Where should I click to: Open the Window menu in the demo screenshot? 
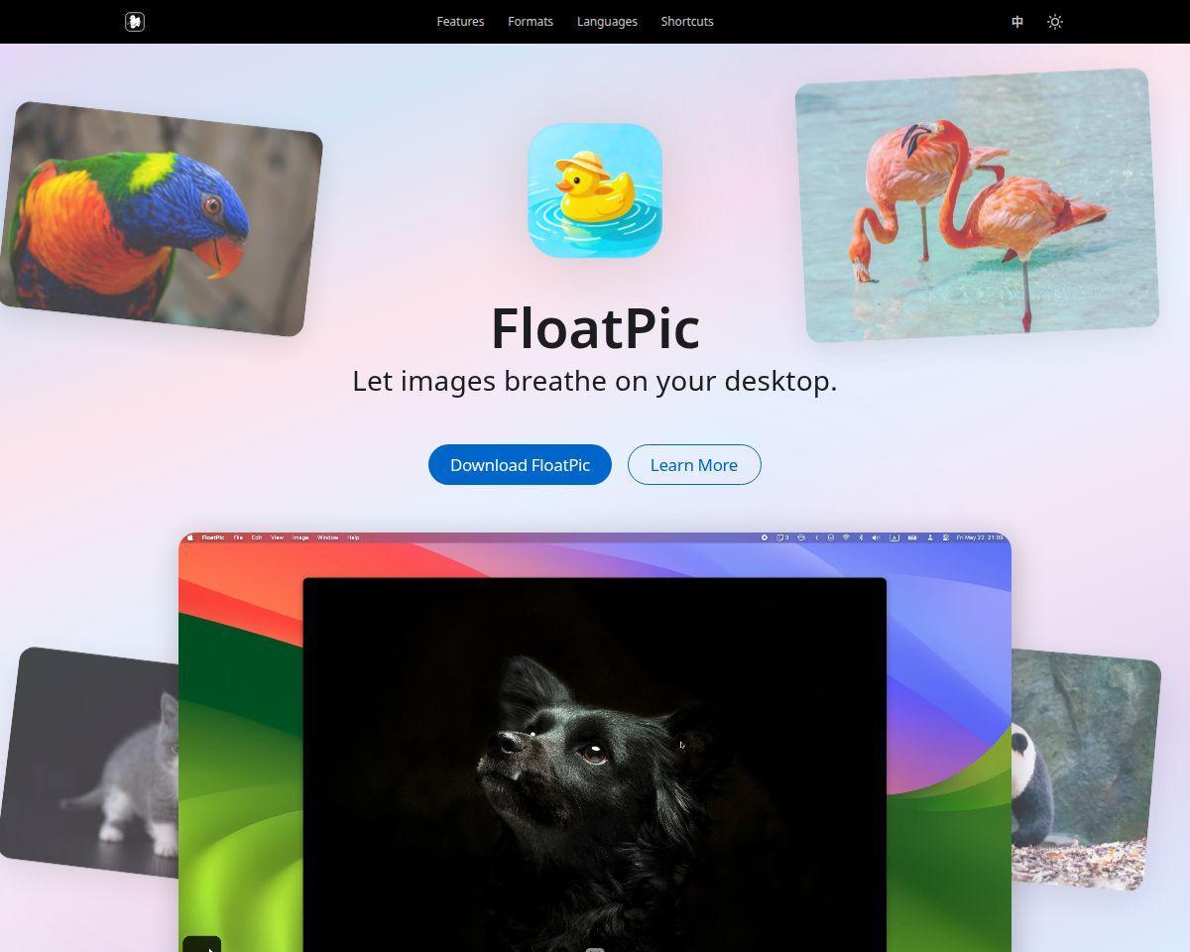point(327,537)
